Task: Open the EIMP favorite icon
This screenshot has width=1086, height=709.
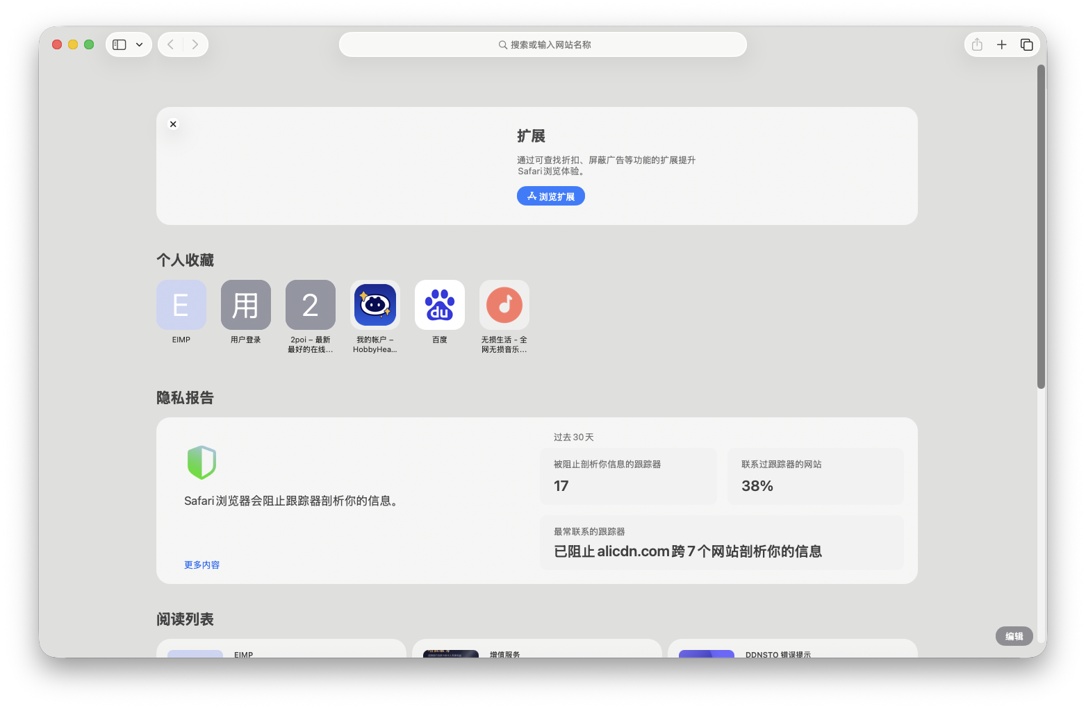Action: pos(181,305)
